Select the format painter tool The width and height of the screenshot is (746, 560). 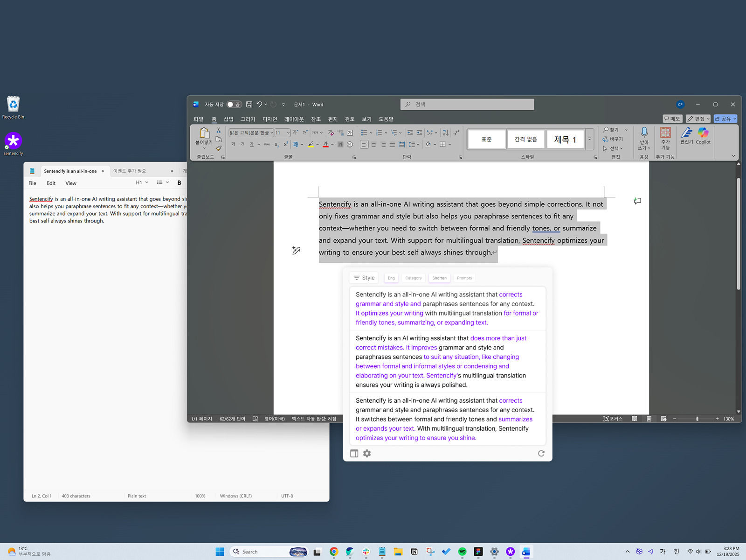click(x=219, y=147)
